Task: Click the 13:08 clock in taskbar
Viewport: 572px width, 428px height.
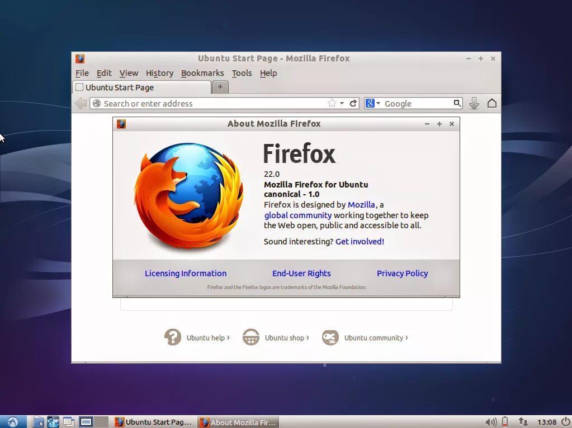Action: point(546,422)
